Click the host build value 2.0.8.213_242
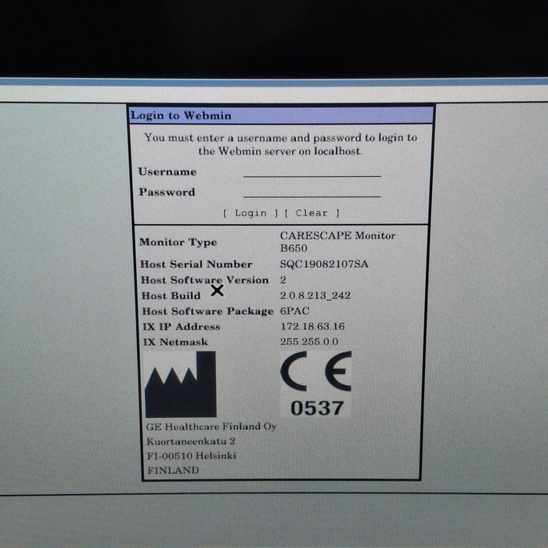The image size is (548, 548). (316, 296)
